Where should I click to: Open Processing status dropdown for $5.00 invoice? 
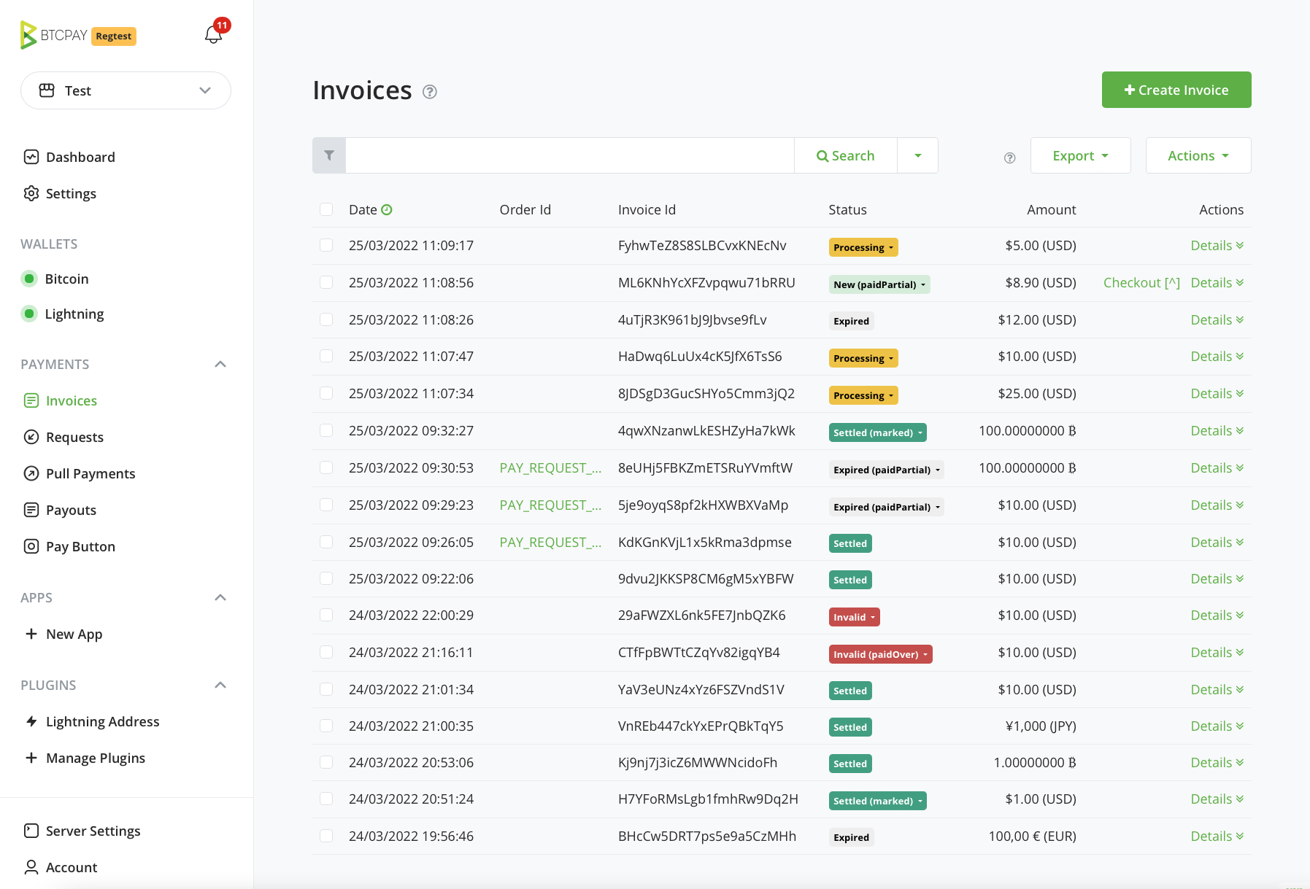click(x=863, y=247)
